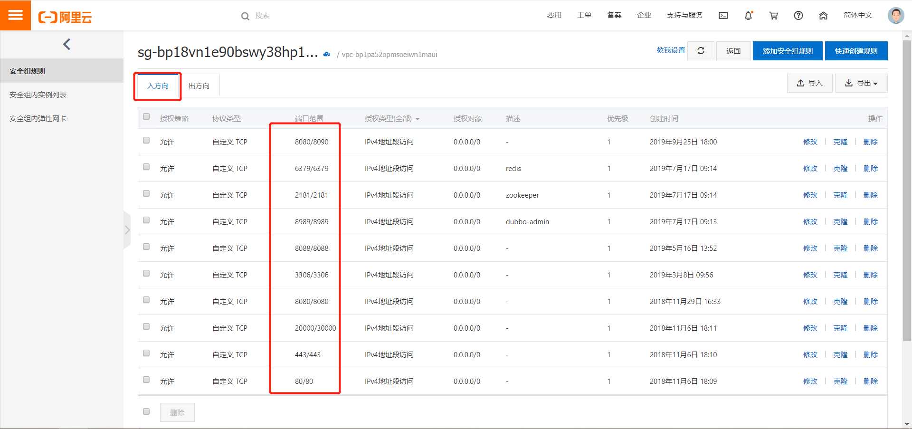
Task: Check the dubbo-admin 8989/8989 rule row
Action: coord(146,220)
